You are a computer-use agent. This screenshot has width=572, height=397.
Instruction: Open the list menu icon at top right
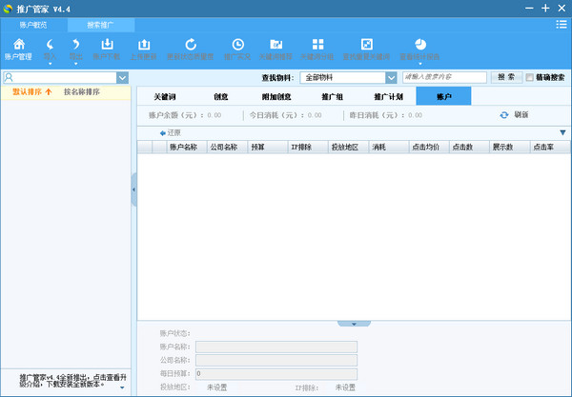click(x=562, y=24)
